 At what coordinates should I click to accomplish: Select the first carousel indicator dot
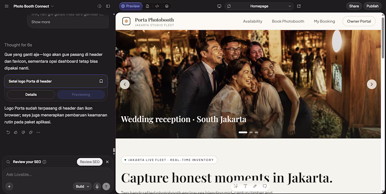(243, 132)
